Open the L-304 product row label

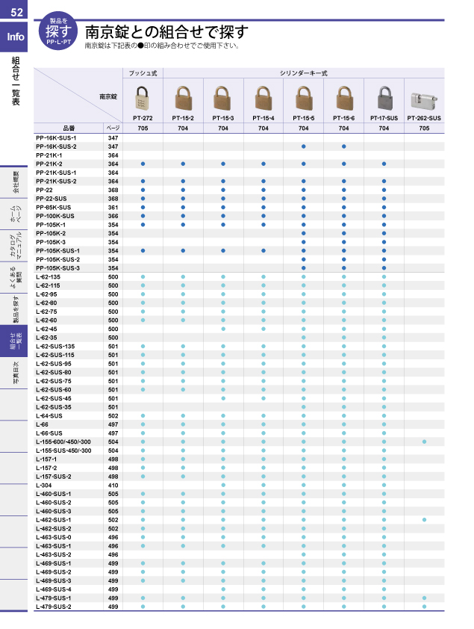click(44, 485)
